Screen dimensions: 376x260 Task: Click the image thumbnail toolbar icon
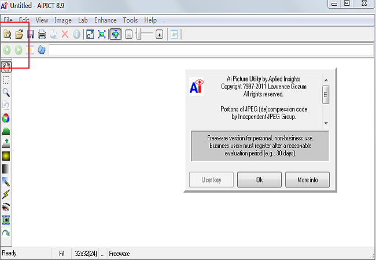(174, 35)
